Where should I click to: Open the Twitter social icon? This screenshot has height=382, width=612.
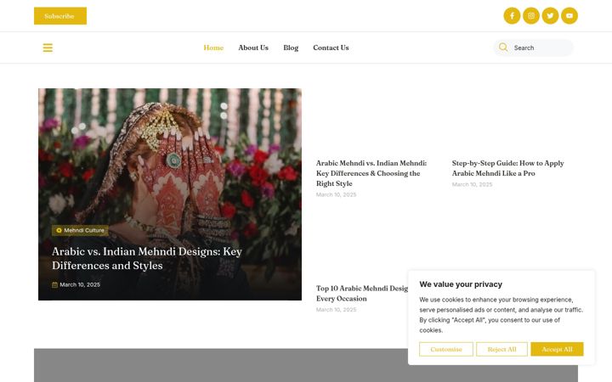(x=550, y=16)
